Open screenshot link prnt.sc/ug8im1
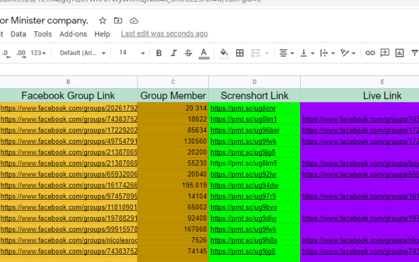419x262 pixels. (244, 119)
